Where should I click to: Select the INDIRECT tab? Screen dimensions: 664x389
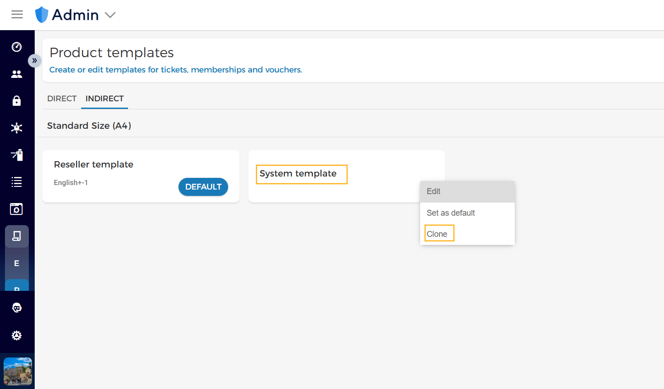[x=105, y=99]
